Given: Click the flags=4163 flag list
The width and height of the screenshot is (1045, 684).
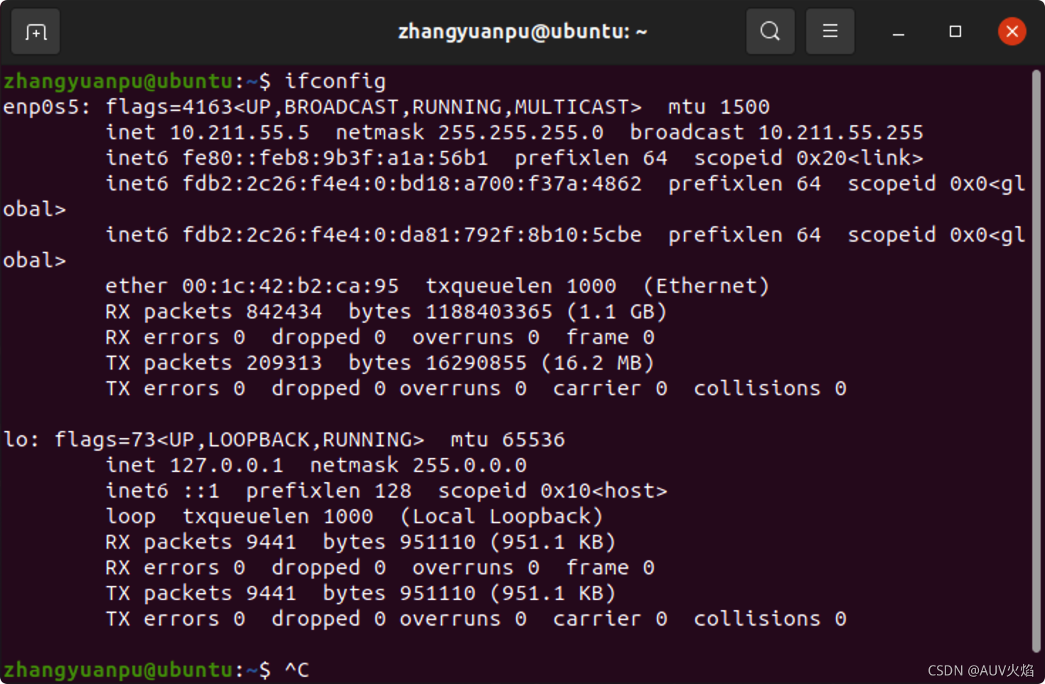Looking at the screenshot, I should [374, 107].
